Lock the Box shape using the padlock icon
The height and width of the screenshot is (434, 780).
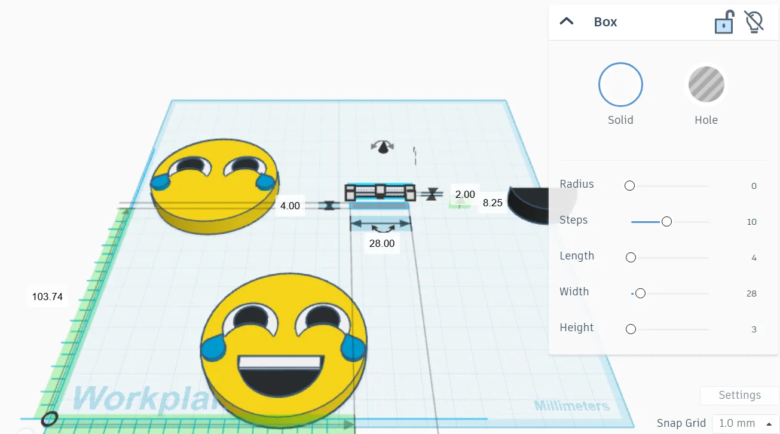point(723,22)
